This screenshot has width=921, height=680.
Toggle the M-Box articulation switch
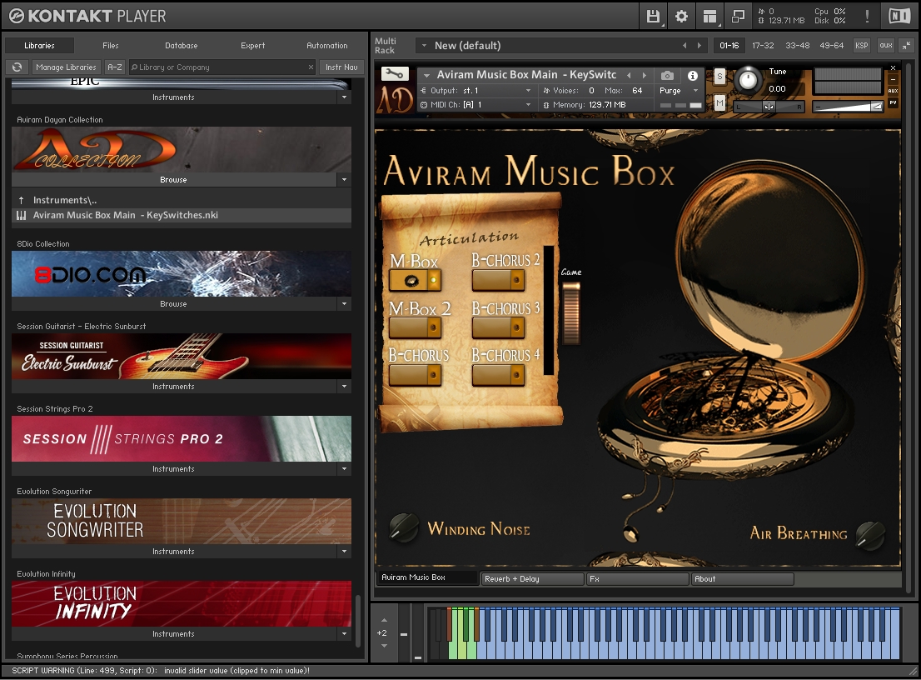tap(415, 280)
